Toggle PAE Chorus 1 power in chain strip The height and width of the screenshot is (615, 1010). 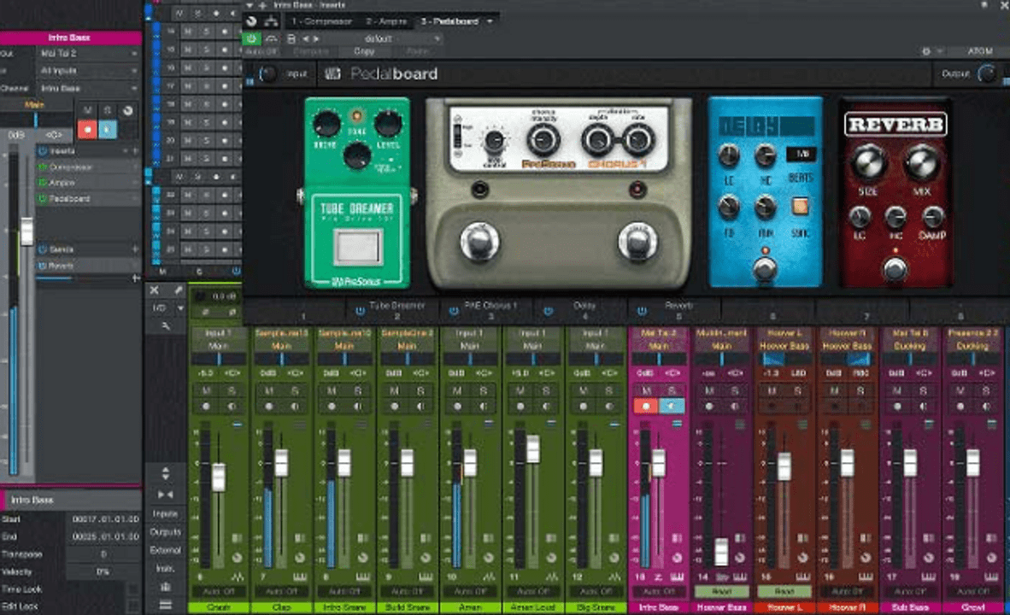(x=454, y=310)
